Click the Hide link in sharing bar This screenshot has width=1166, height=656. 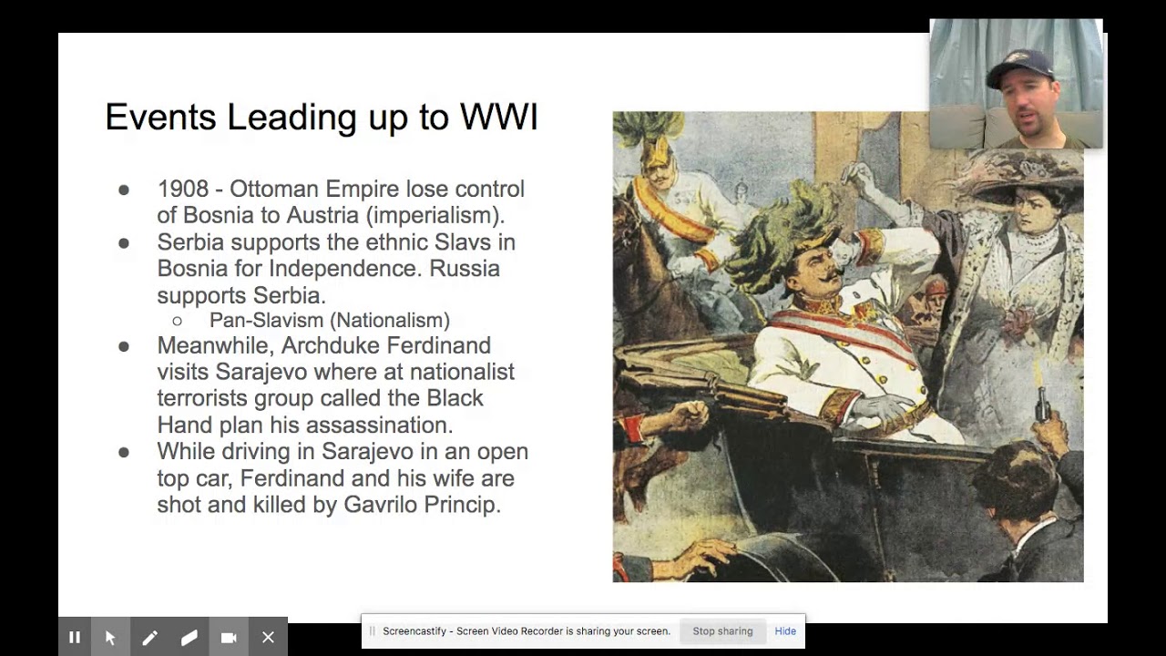(785, 630)
